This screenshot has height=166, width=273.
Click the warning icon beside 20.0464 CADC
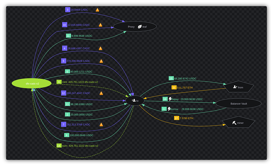(97, 10)
